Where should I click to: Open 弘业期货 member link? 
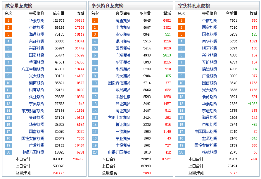(x=37, y=97)
